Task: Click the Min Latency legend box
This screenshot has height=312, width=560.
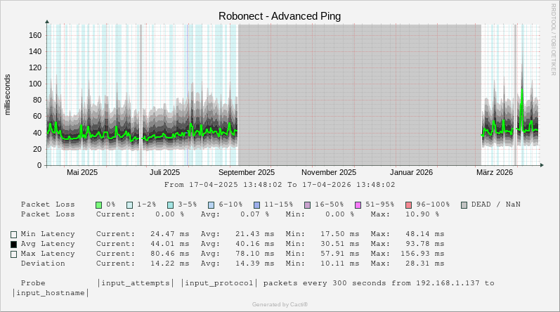Action: tap(13, 234)
